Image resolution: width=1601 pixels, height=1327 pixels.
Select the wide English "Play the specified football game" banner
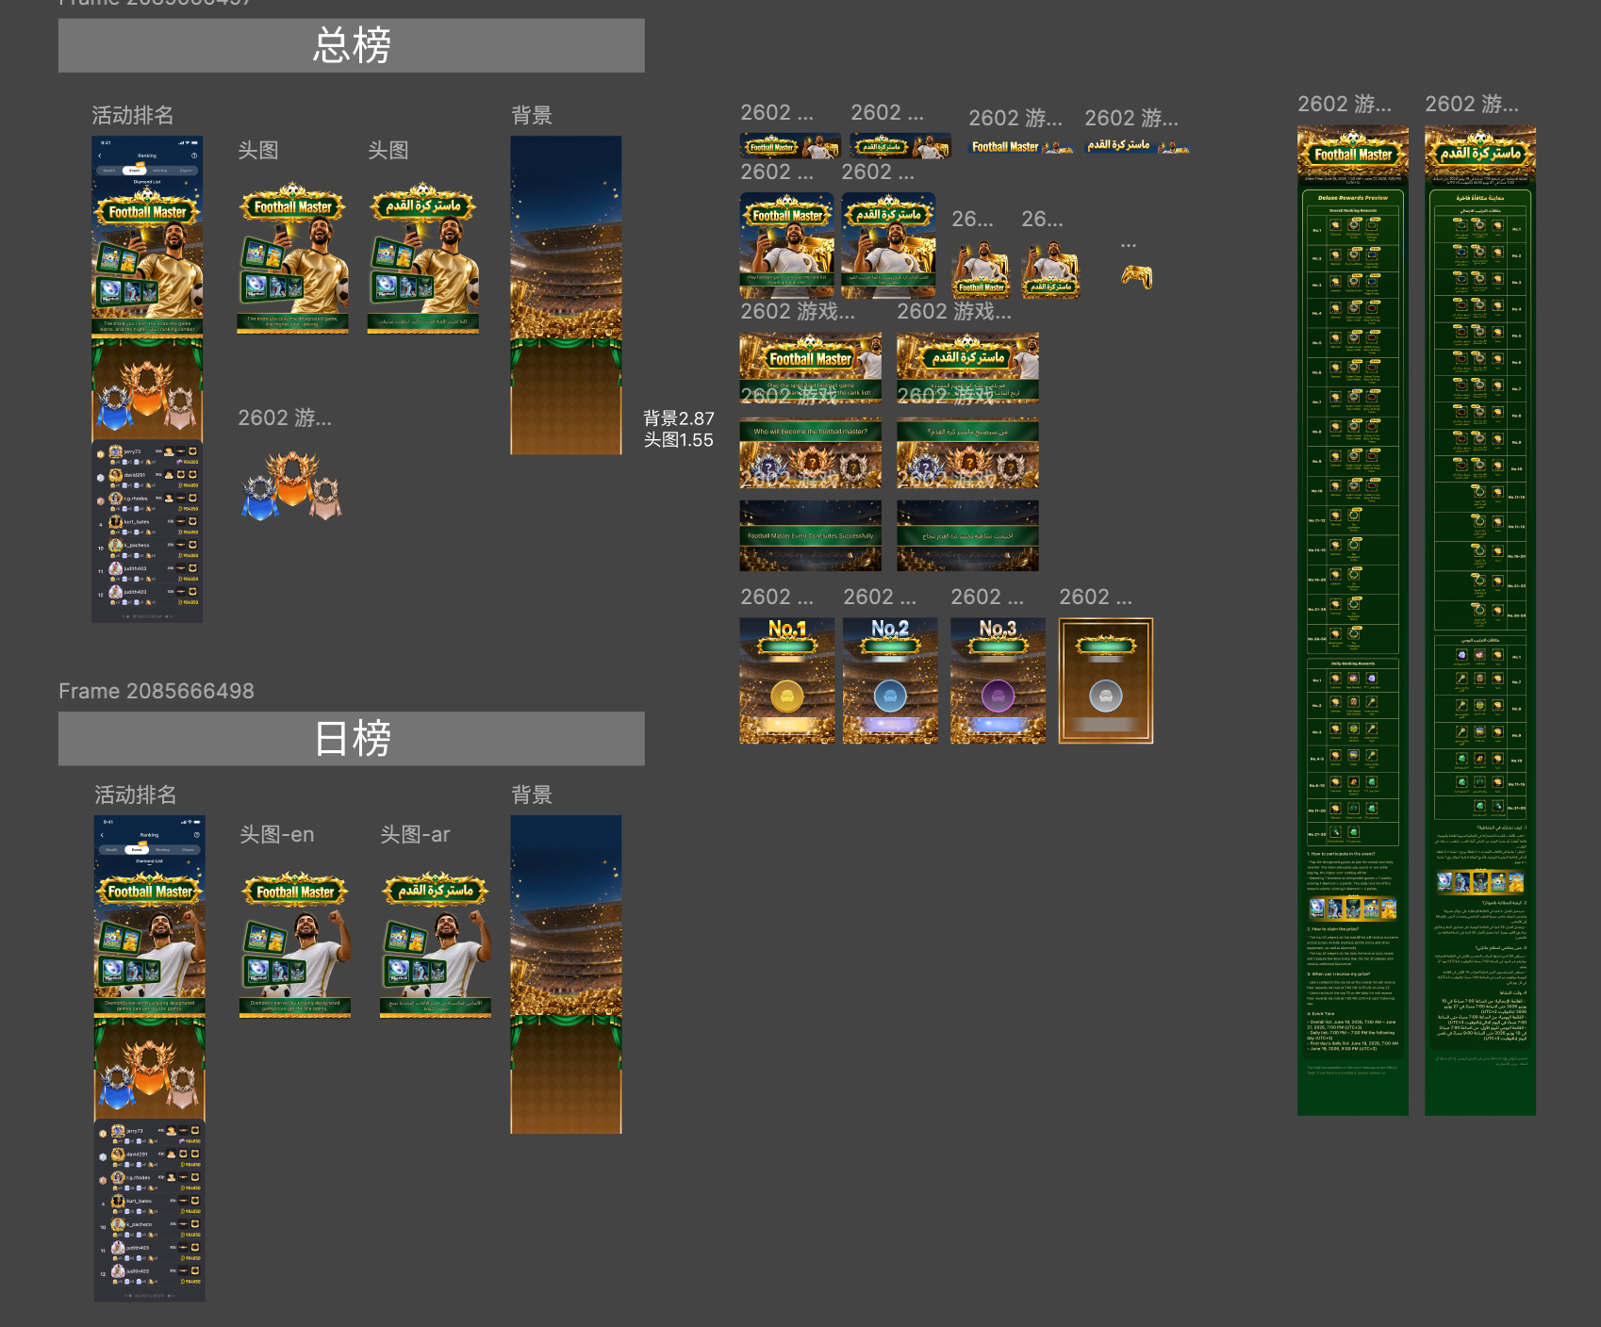click(x=811, y=368)
